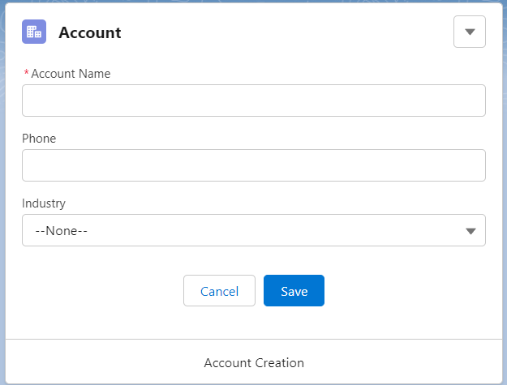The height and width of the screenshot is (385, 507).
Task: Click the red required asterisk
Action: (x=26, y=72)
